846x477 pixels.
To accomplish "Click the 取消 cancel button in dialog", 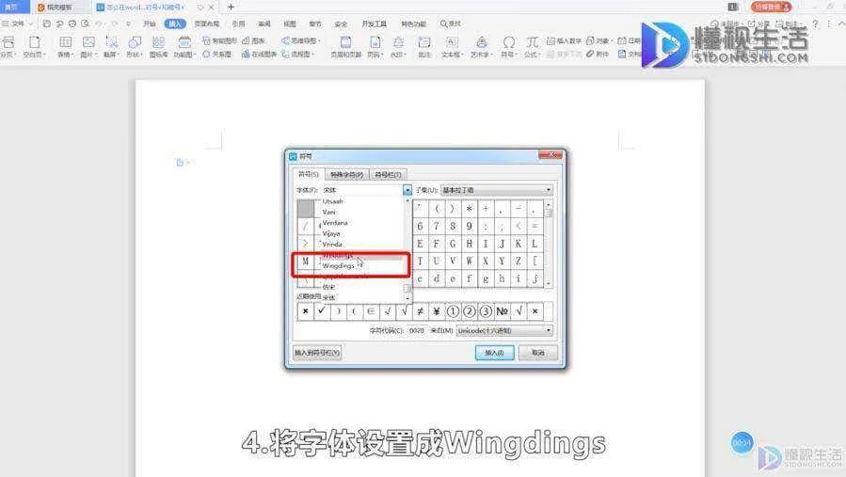I will [538, 353].
